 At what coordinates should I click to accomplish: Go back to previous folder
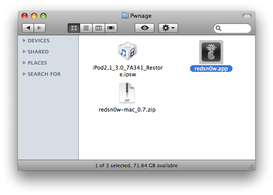[28, 28]
